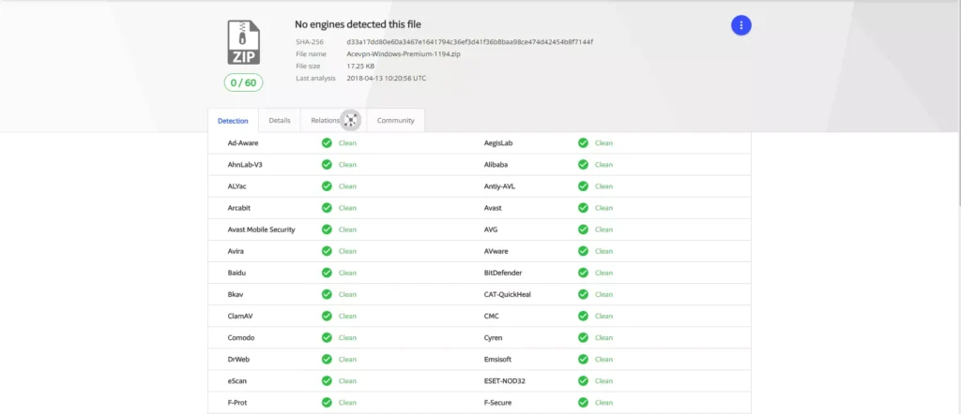
Task: Click the 'No engines detected this file' heading
Action: tap(358, 24)
